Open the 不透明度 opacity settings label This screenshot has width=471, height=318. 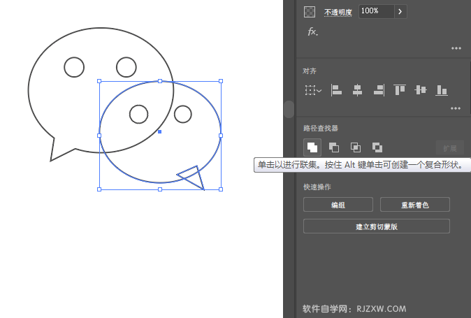tap(338, 12)
